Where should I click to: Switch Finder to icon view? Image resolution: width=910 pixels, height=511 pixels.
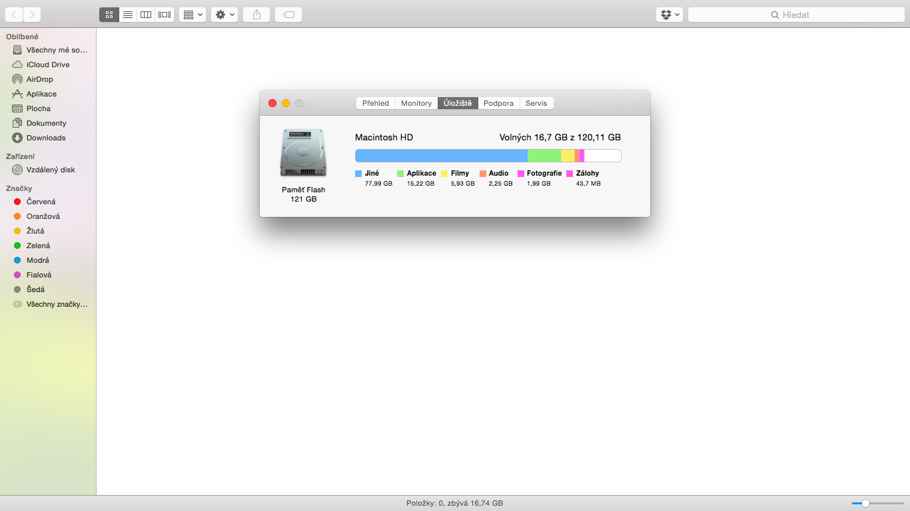(x=109, y=15)
